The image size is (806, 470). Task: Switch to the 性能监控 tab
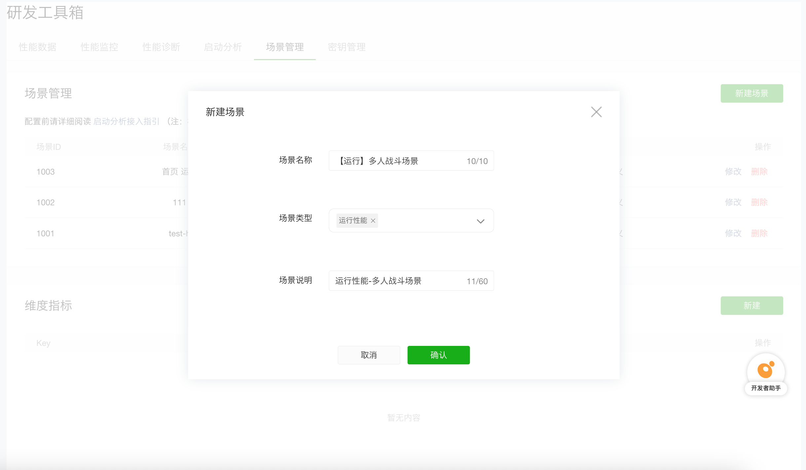pyautogui.click(x=99, y=47)
